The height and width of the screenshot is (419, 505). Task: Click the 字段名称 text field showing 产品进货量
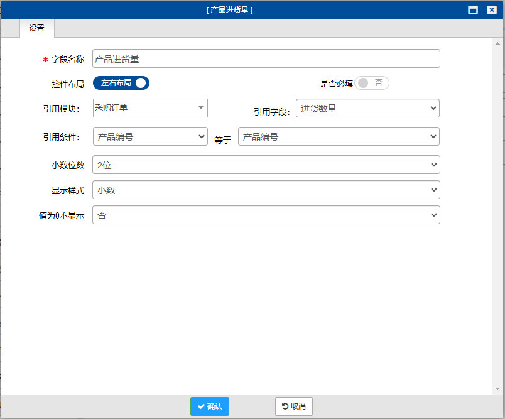[266, 58]
